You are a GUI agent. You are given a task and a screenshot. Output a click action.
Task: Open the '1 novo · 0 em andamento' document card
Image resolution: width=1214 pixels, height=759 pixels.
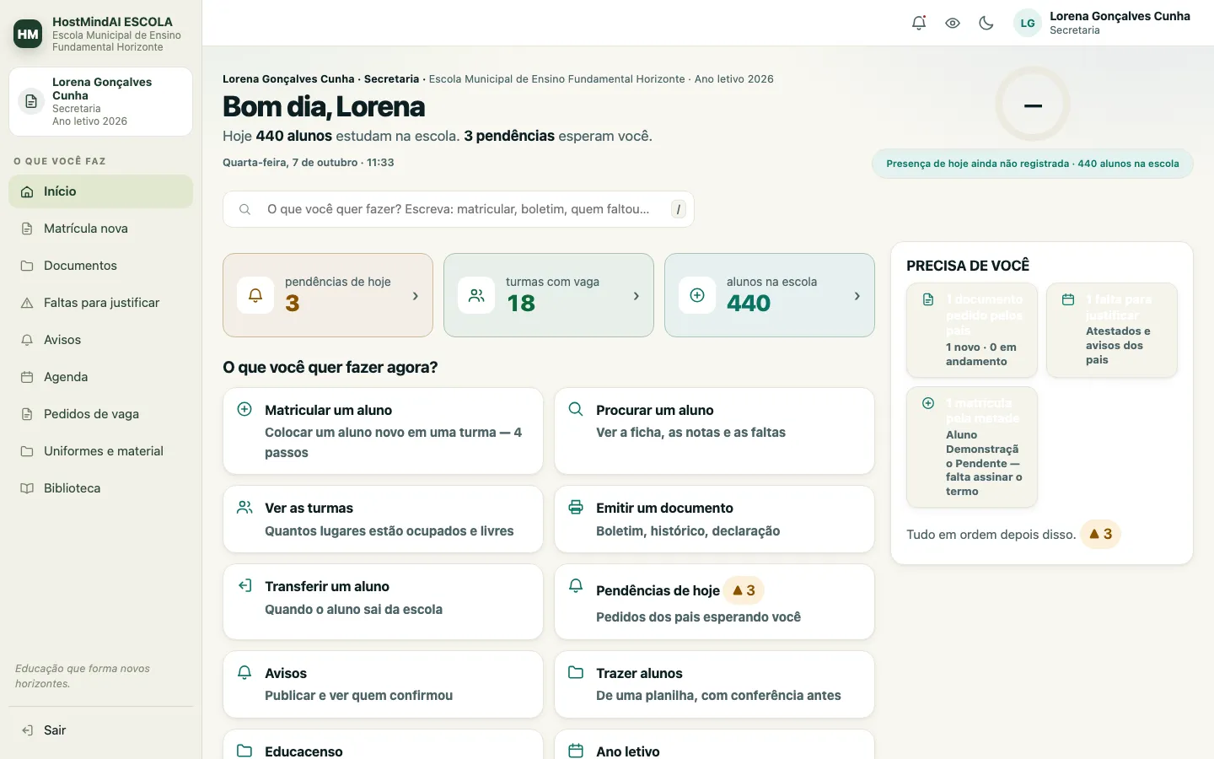pyautogui.click(x=972, y=330)
